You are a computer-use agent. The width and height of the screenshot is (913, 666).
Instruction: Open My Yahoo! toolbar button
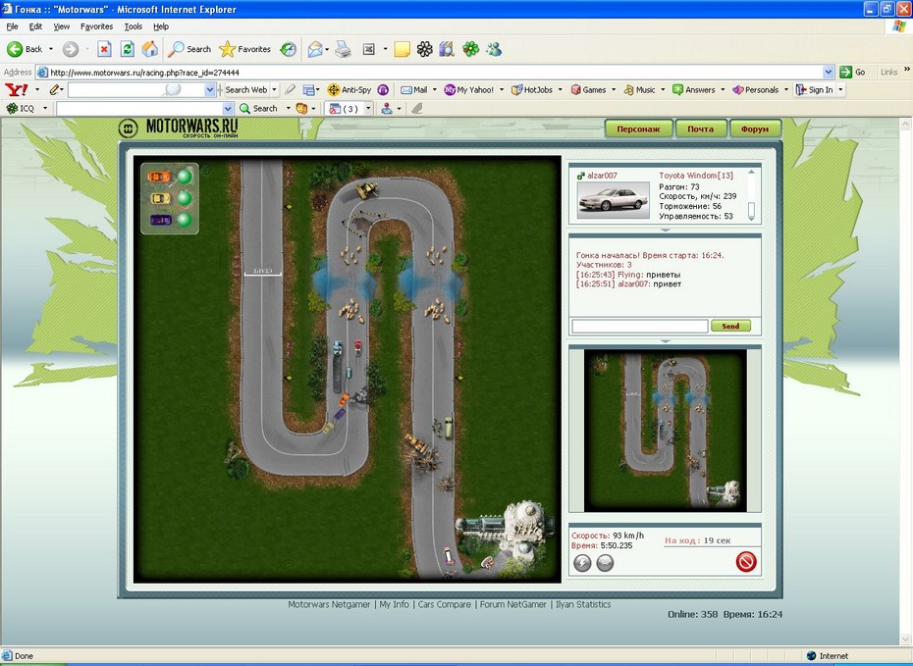coord(469,89)
